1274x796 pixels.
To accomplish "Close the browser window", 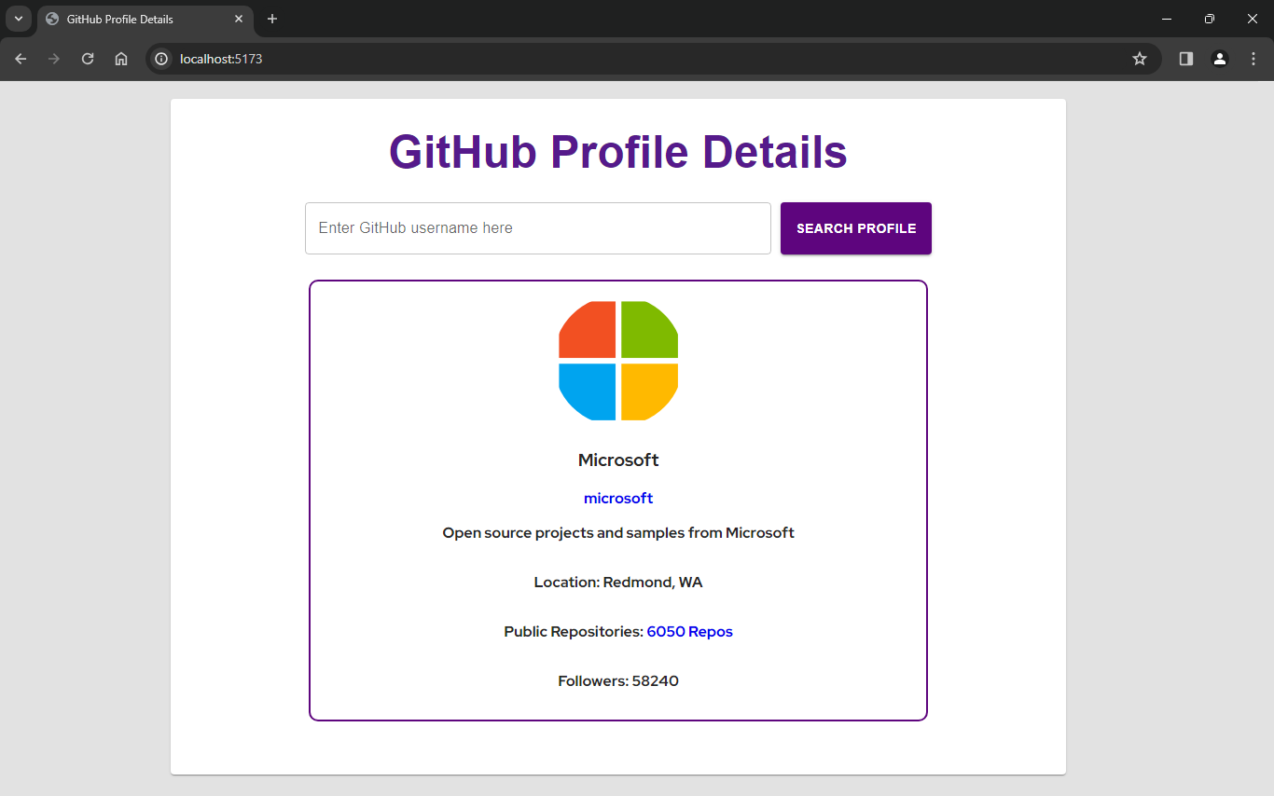I will click(1253, 19).
